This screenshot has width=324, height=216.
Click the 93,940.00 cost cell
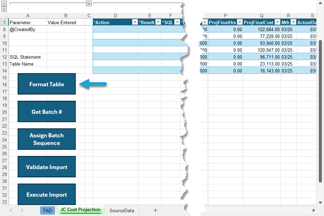262,43
